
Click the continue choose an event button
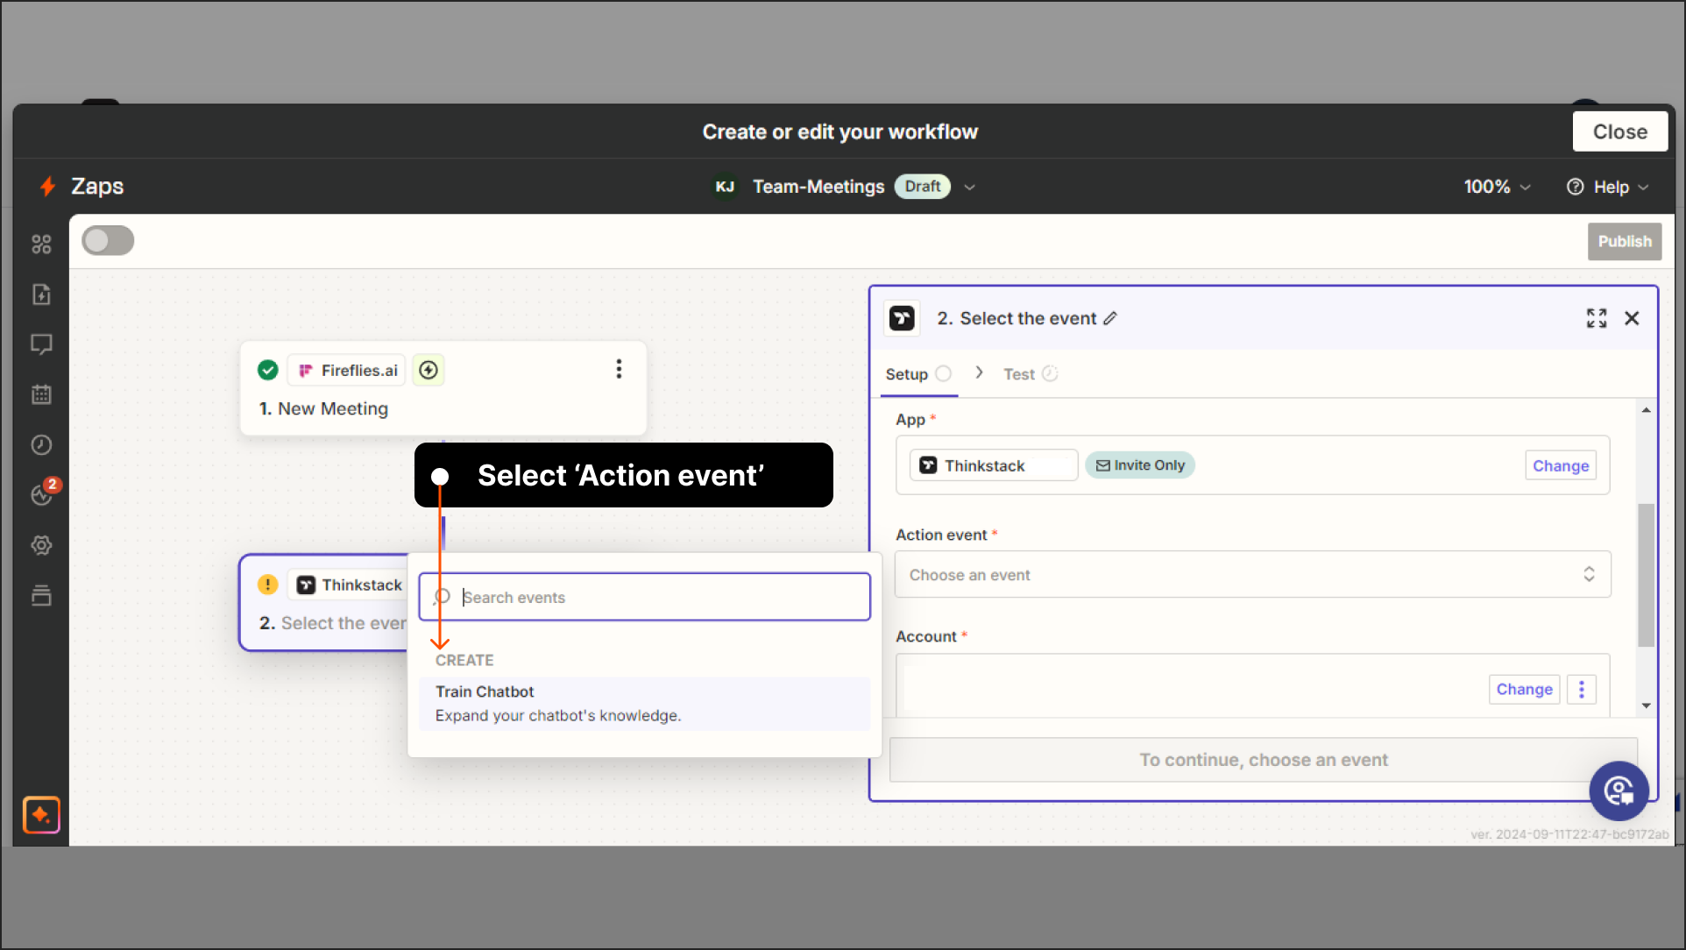[1263, 760]
